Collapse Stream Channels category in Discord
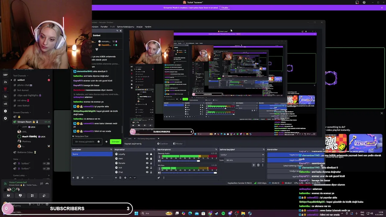This screenshot has height=217, width=386. (x=22, y=112)
